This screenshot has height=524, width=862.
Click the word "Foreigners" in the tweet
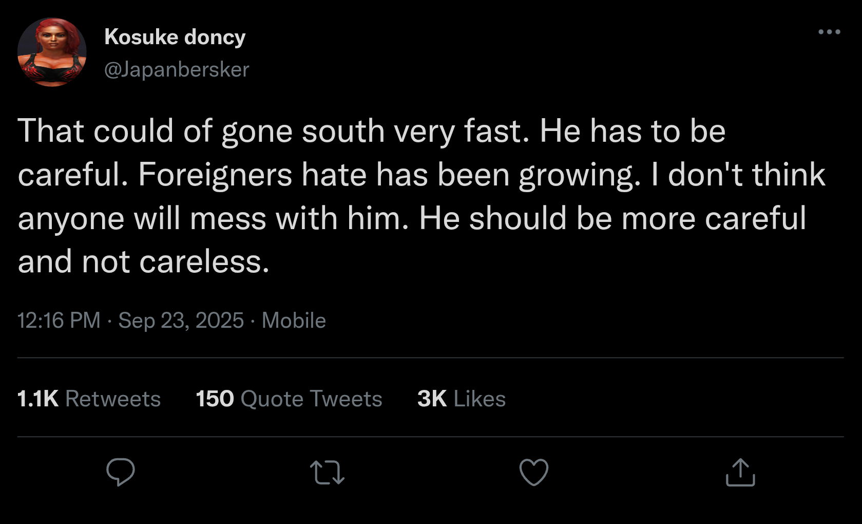216,175
